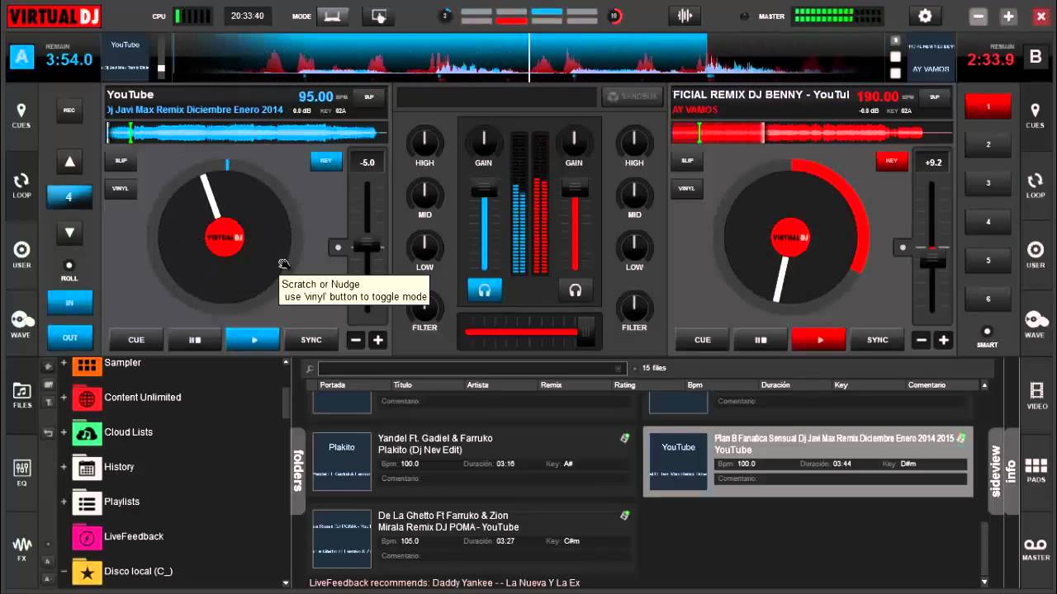Open the EQ panel icon
Screen dimensions: 1057x594
(x=22, y=473)
